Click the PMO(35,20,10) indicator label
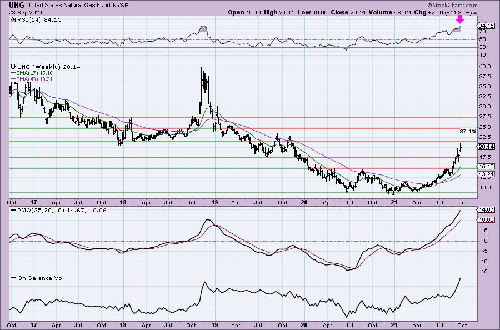The height and width of the screenshot is (330, 500). coord(42,211)
